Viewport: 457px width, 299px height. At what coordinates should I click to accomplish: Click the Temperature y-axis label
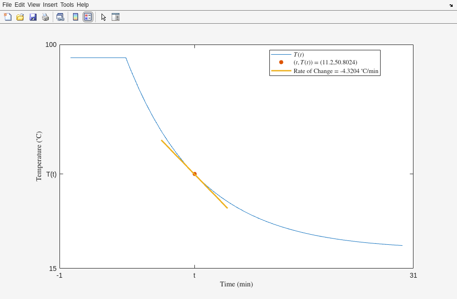[39, 156]
